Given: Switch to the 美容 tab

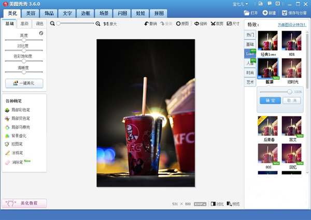Looking at the screenshot, I should [31, 13].
